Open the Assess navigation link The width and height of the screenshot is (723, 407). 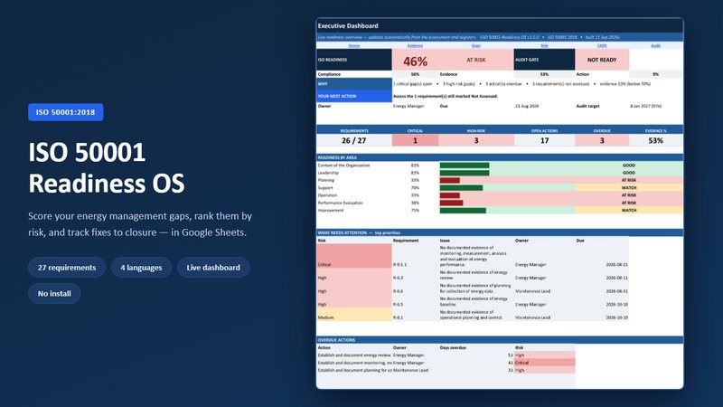(353, 46)
